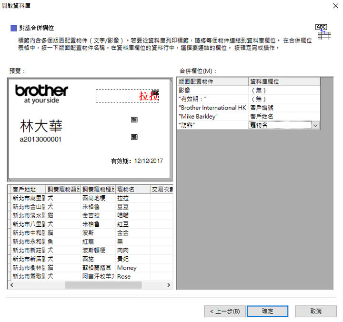Screen dimensions: 343x322
Task: Click the 有效期: 12/12/2017 text in the preview
Action: [137, 161]
